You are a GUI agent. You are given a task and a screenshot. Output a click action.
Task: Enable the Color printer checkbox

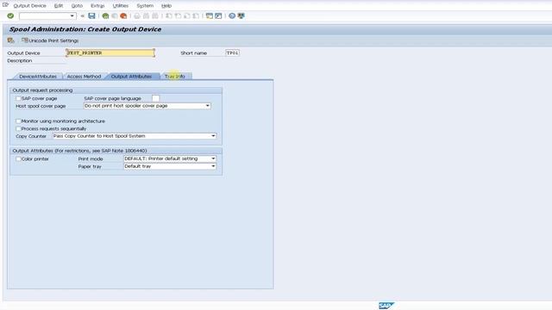click(18, 158)
